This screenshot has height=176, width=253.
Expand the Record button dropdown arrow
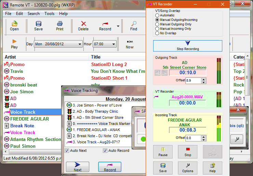point(118,26)
